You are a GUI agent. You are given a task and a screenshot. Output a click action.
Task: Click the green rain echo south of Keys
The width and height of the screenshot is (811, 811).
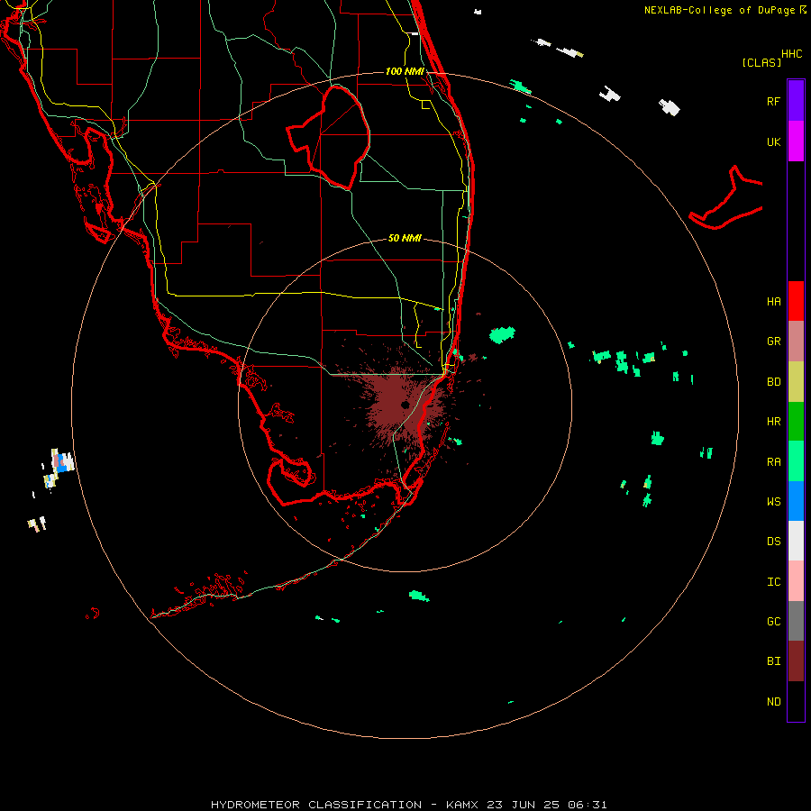click(x=419, y=596)
